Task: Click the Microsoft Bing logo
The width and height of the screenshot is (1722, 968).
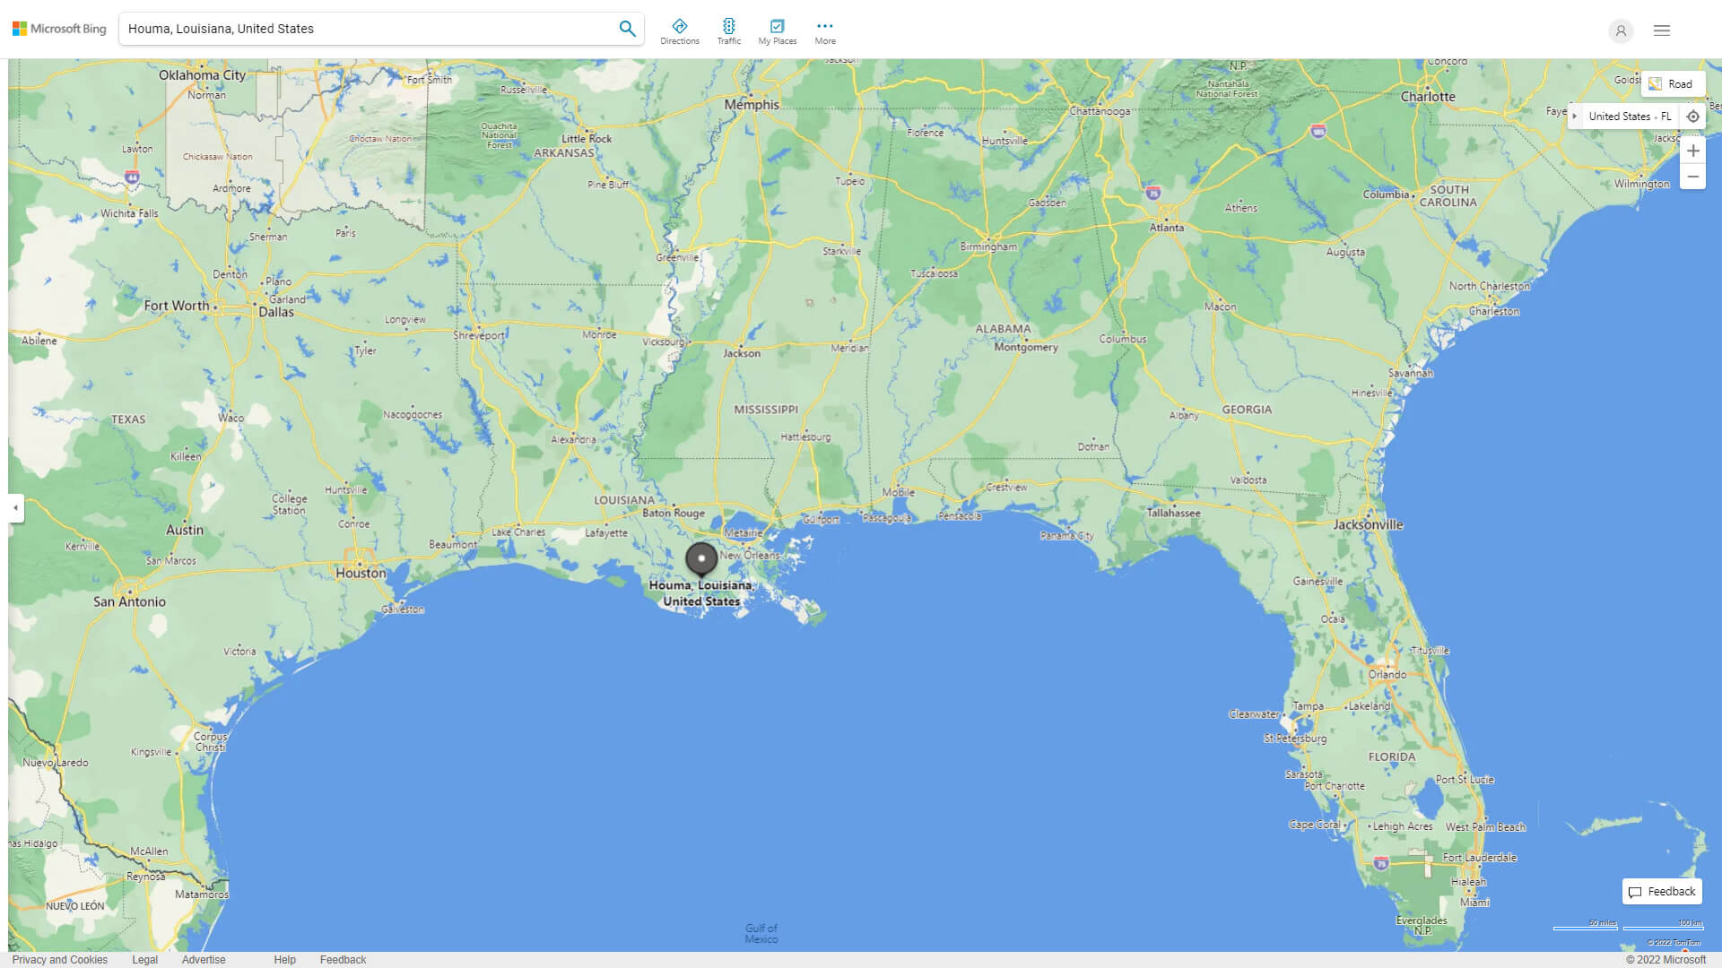Action: click(57, 28)
